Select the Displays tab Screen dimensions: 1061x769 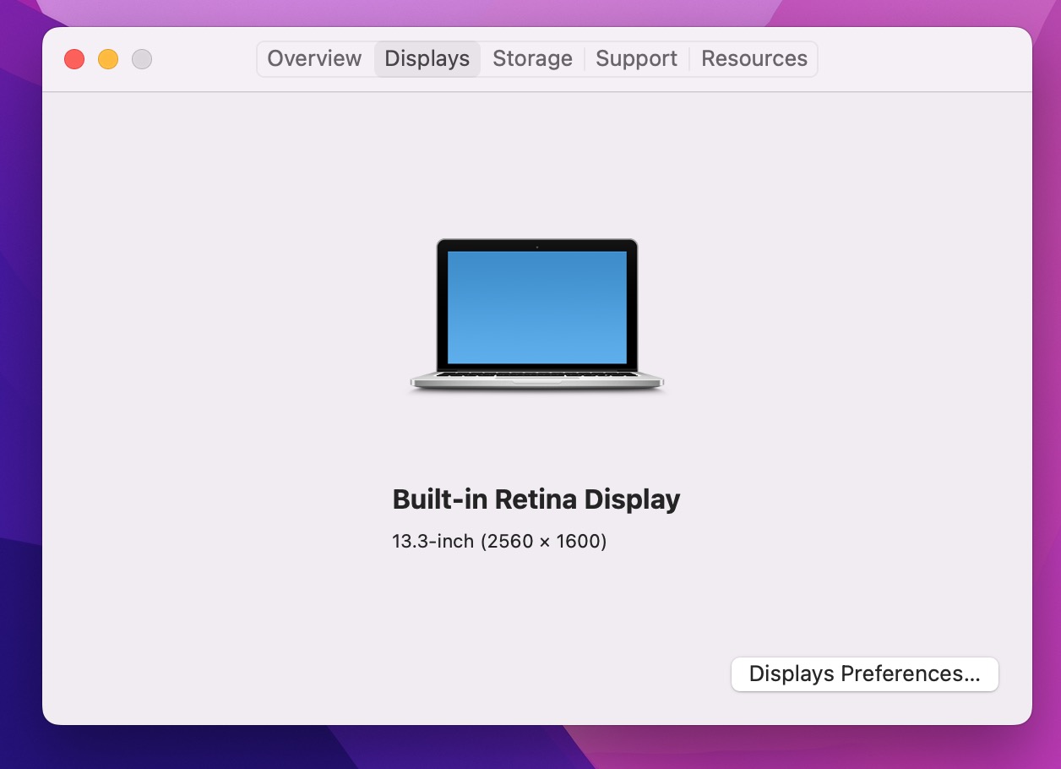(x=427, y=59)
